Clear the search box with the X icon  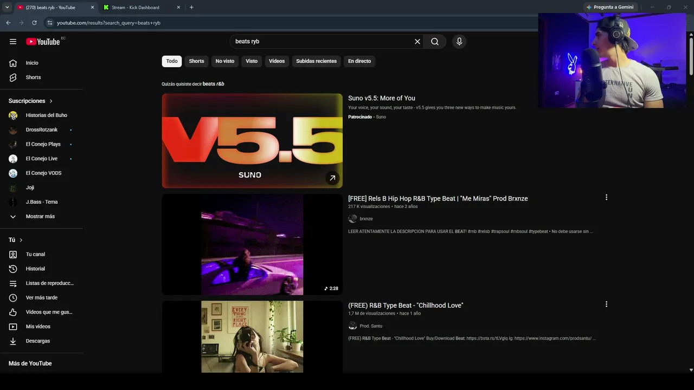(x=417, y=42)
